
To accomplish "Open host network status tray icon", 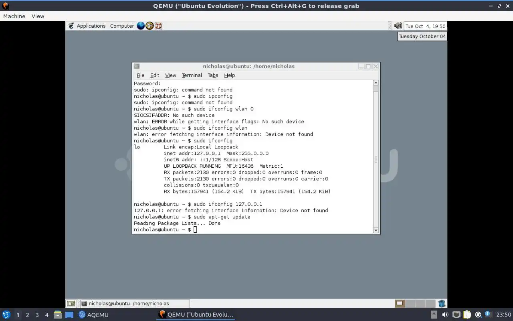I will (456, 315).
